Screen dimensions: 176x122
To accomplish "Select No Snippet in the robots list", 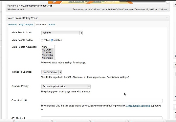I will (48, 58).
